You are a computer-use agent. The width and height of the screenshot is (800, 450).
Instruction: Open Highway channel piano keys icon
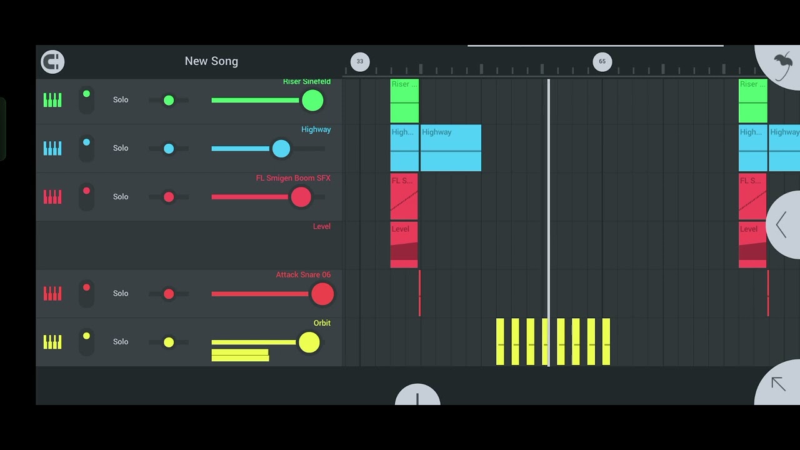click(52, 148)
